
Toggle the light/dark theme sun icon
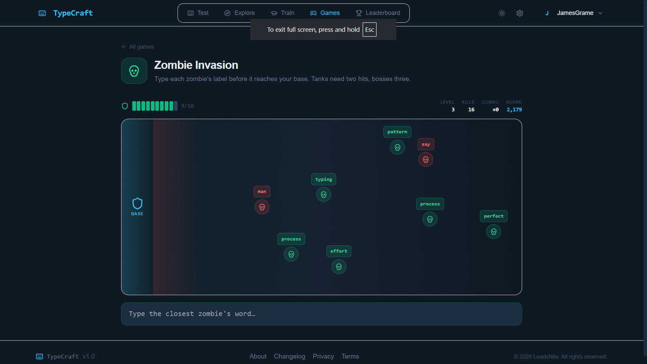(502, 13)
